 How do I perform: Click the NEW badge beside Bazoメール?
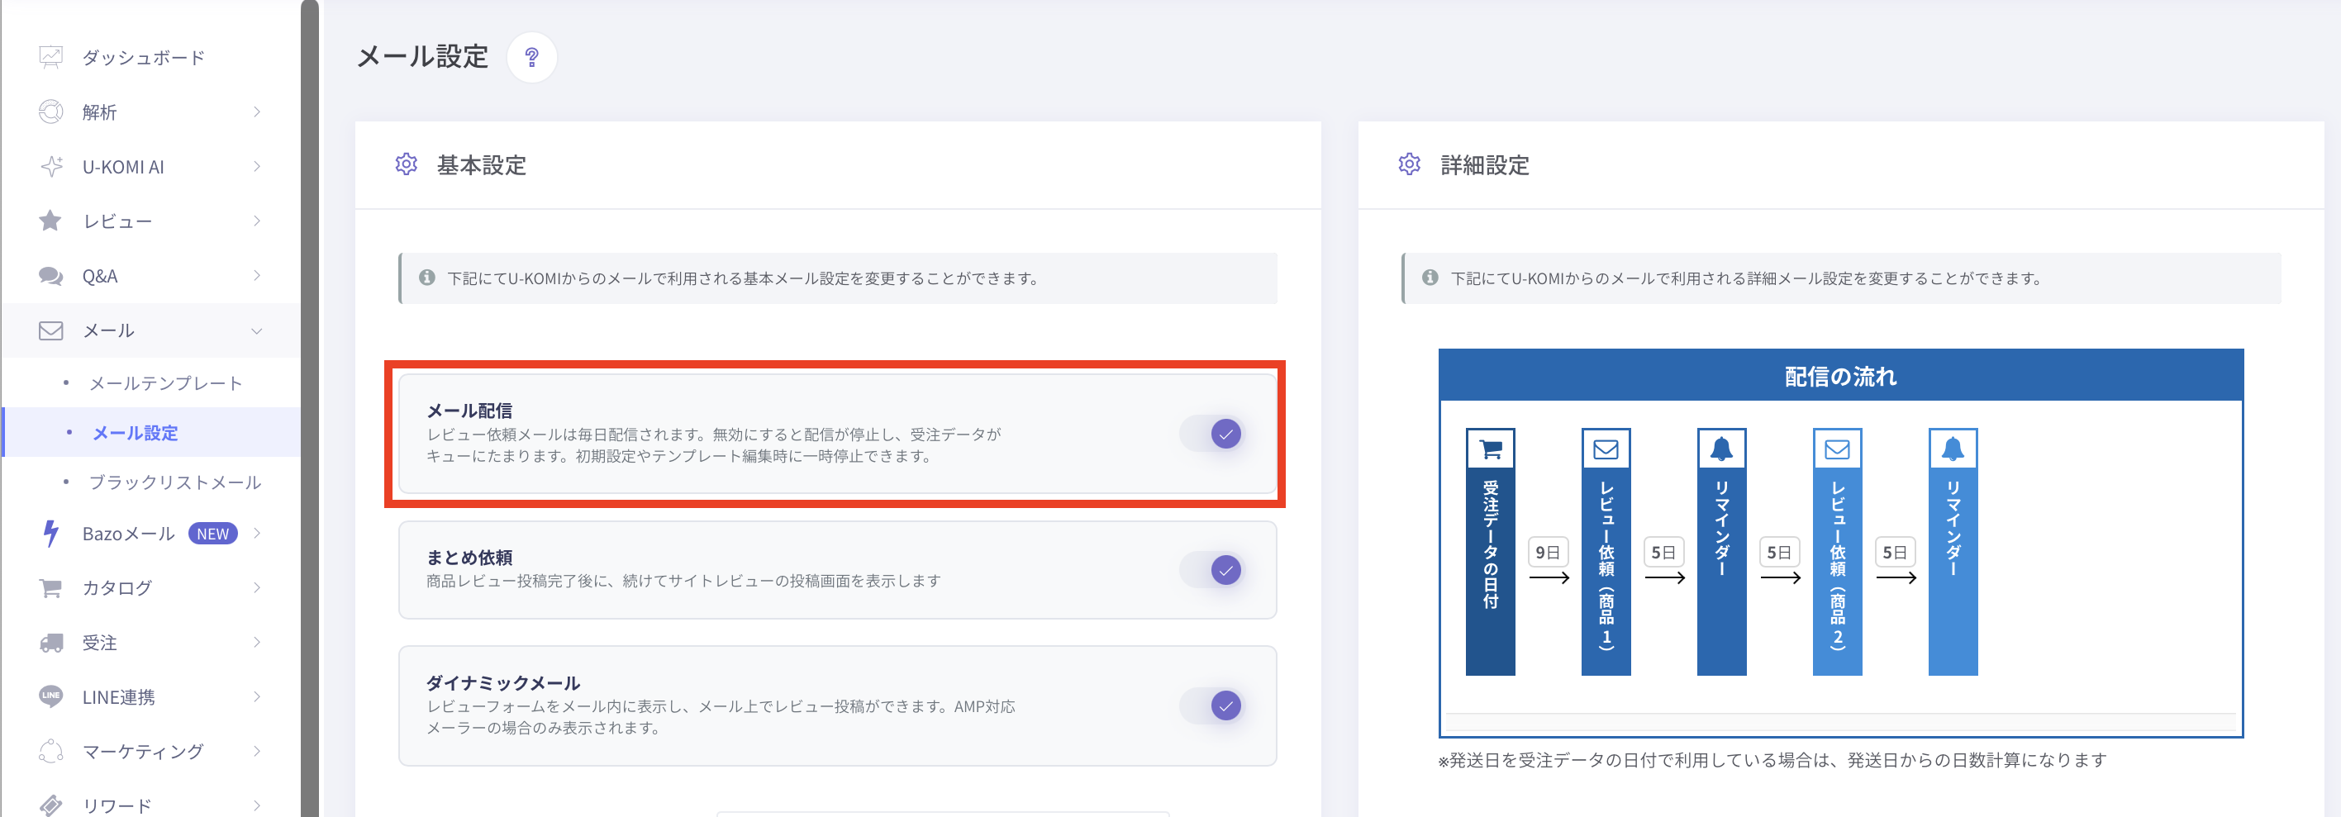pos(212,534)
